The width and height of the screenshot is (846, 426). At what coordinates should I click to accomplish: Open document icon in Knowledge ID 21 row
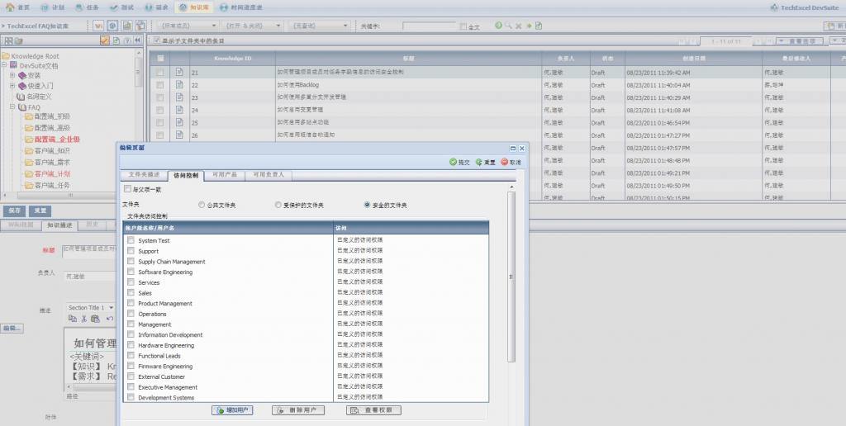click(x=179, y=73)
